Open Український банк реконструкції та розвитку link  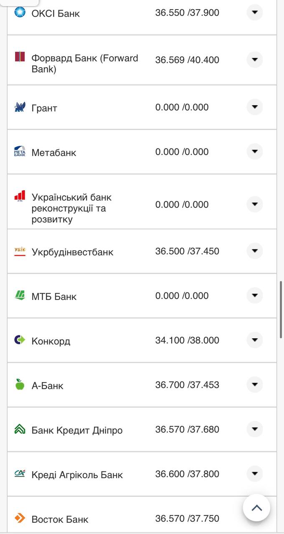[x=71, y=208]
